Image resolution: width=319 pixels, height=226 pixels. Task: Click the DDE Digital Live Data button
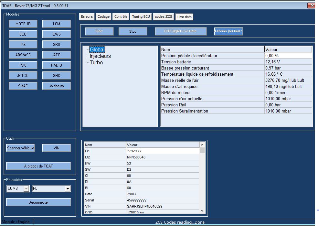(180, 31)
